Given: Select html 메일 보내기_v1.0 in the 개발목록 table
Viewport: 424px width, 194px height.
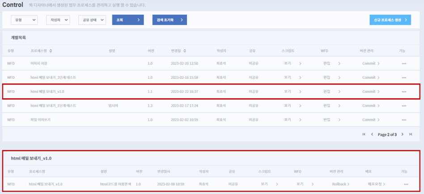Looking at the screenshot, I should tap(47, 92).
